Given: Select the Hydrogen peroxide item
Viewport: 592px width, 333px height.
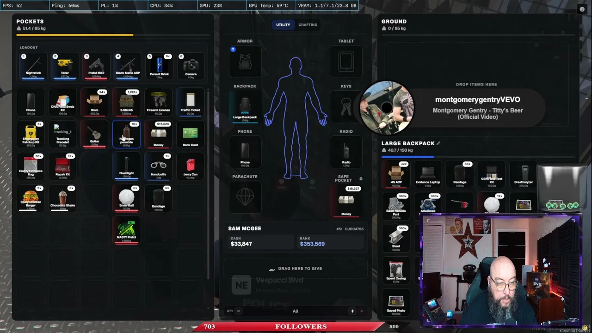Looking at the screenshot, I should coord(126,135).
